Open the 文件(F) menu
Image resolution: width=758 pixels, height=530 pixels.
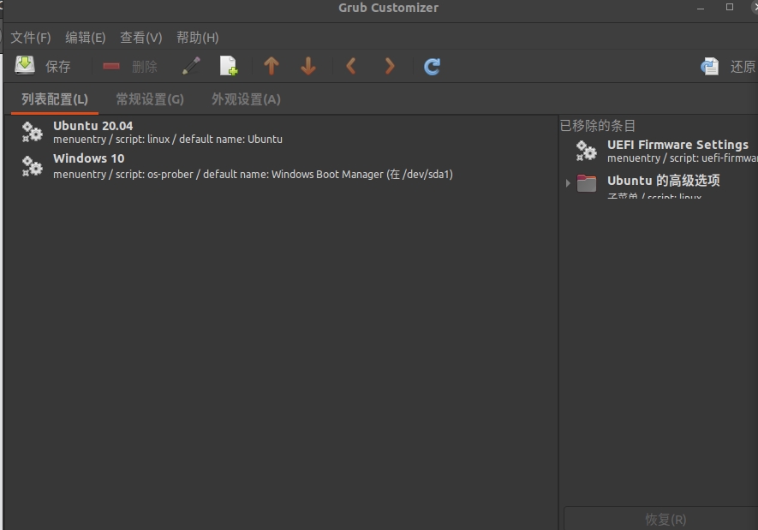31,37
